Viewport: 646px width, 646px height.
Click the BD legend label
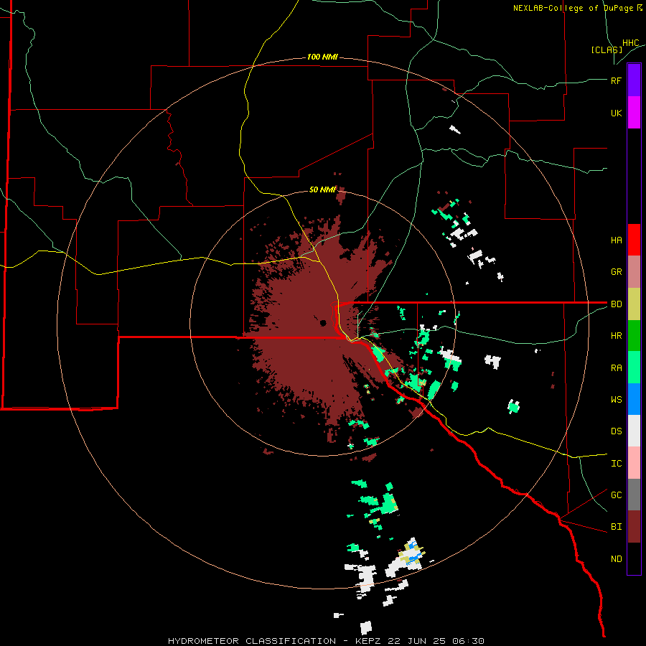(616, 304)
